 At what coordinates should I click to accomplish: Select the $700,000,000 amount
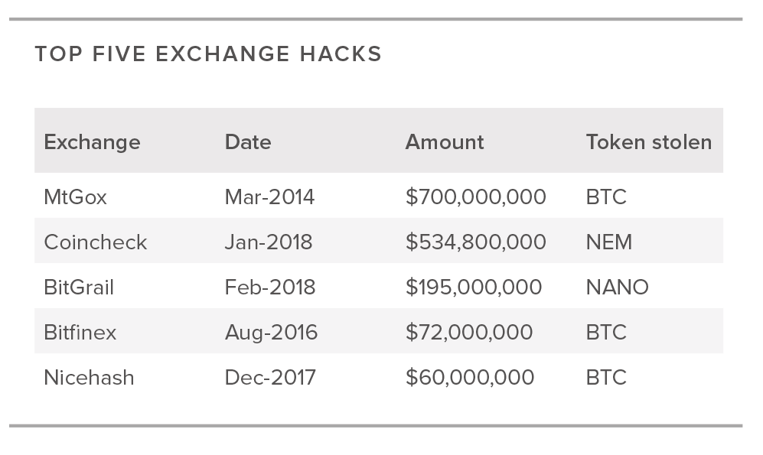pyautogui.click(x=476, y=197)
